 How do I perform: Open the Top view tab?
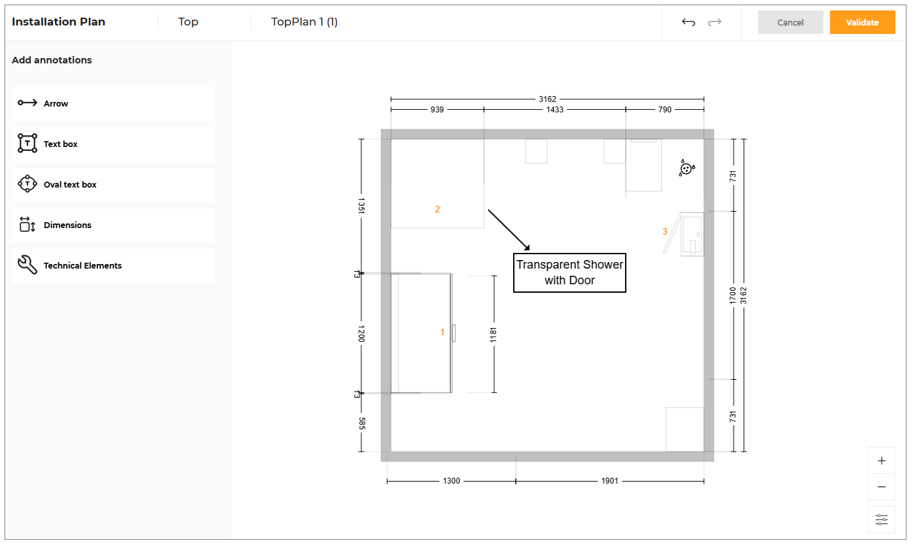(188, 22)
